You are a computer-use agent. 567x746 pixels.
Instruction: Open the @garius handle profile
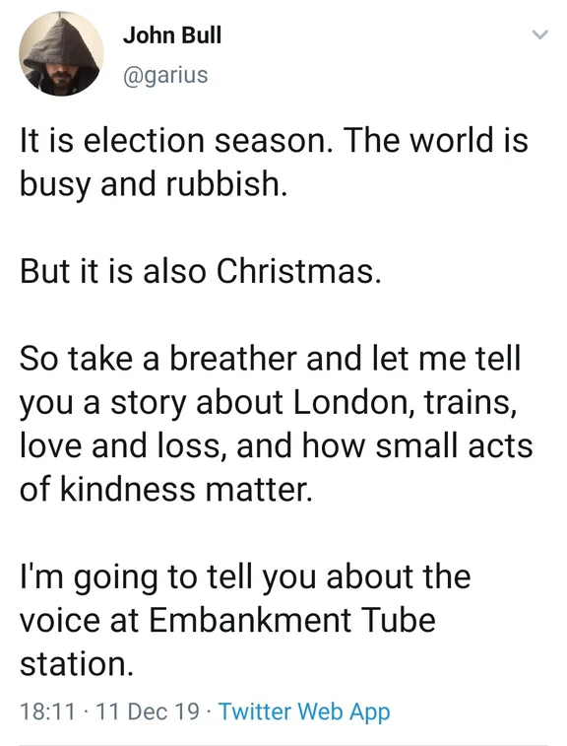pyautogui.click(x=165, y=75)
